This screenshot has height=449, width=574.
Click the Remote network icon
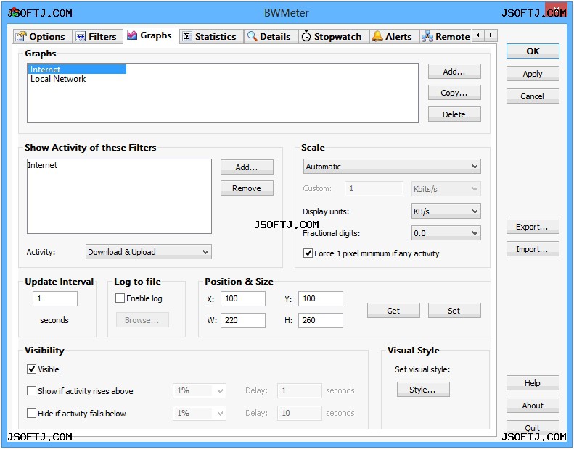427,36
